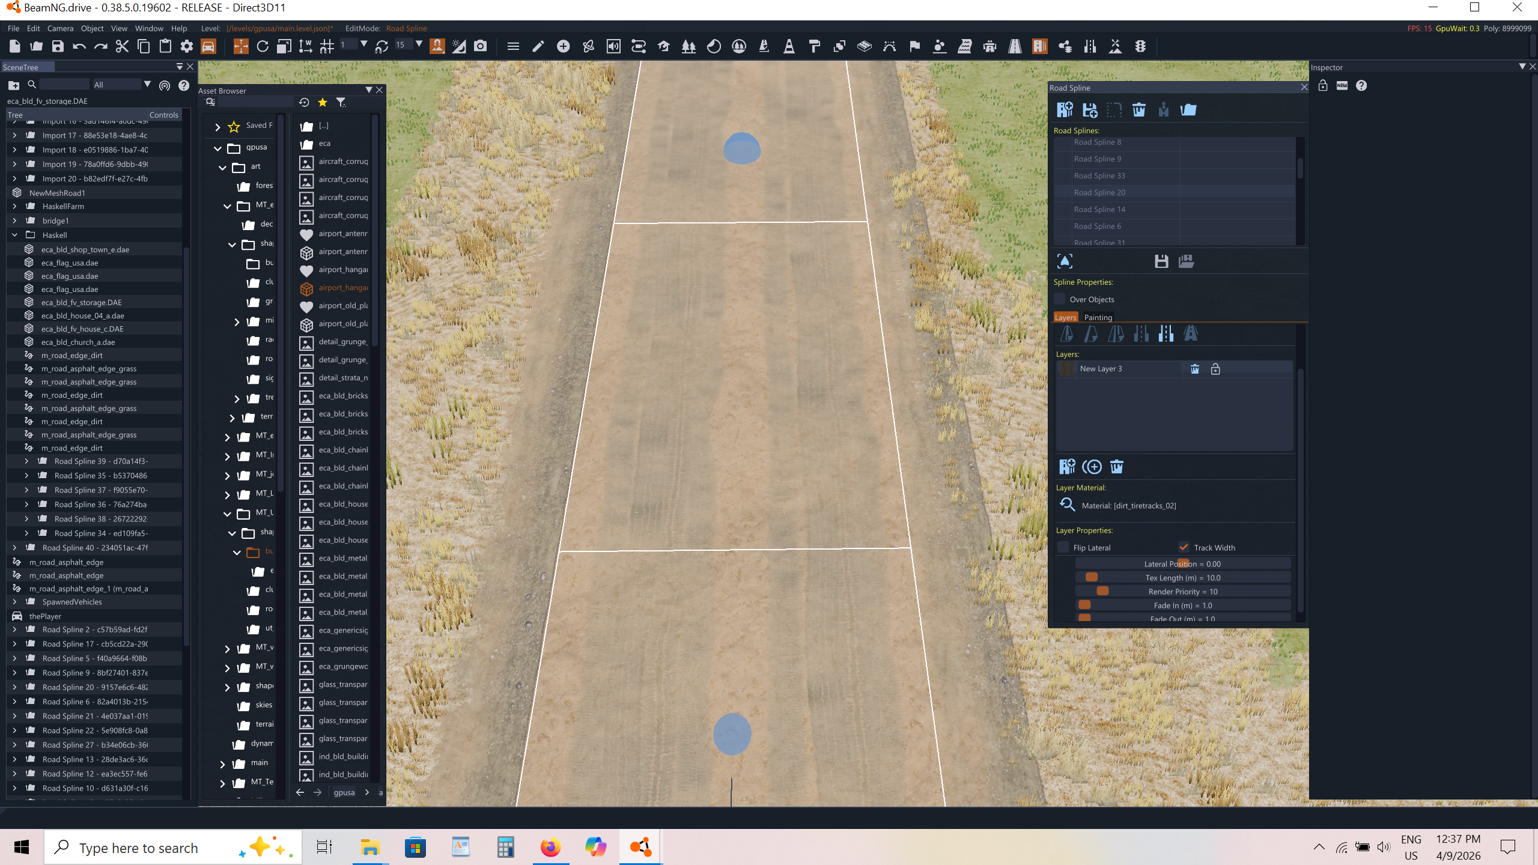1538x865 pixels.
Task: Select Road Spline 14 in the list
Action: coord(1099,210)
